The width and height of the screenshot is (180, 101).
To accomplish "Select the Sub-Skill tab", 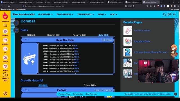I will pyautogui.click(x=103, y=35).
